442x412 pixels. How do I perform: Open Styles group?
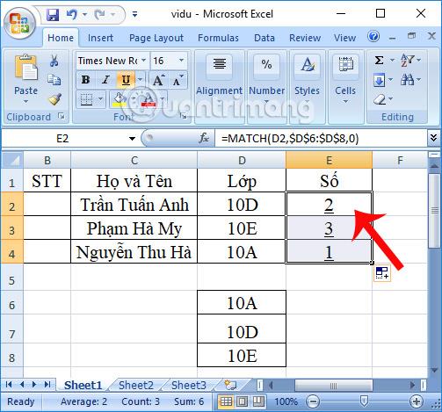307,77
